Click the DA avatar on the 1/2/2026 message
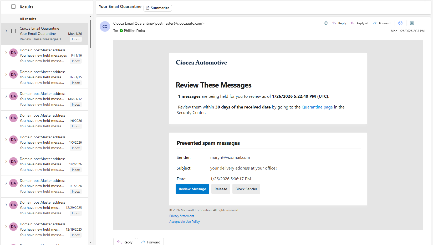 coord(13,161)
